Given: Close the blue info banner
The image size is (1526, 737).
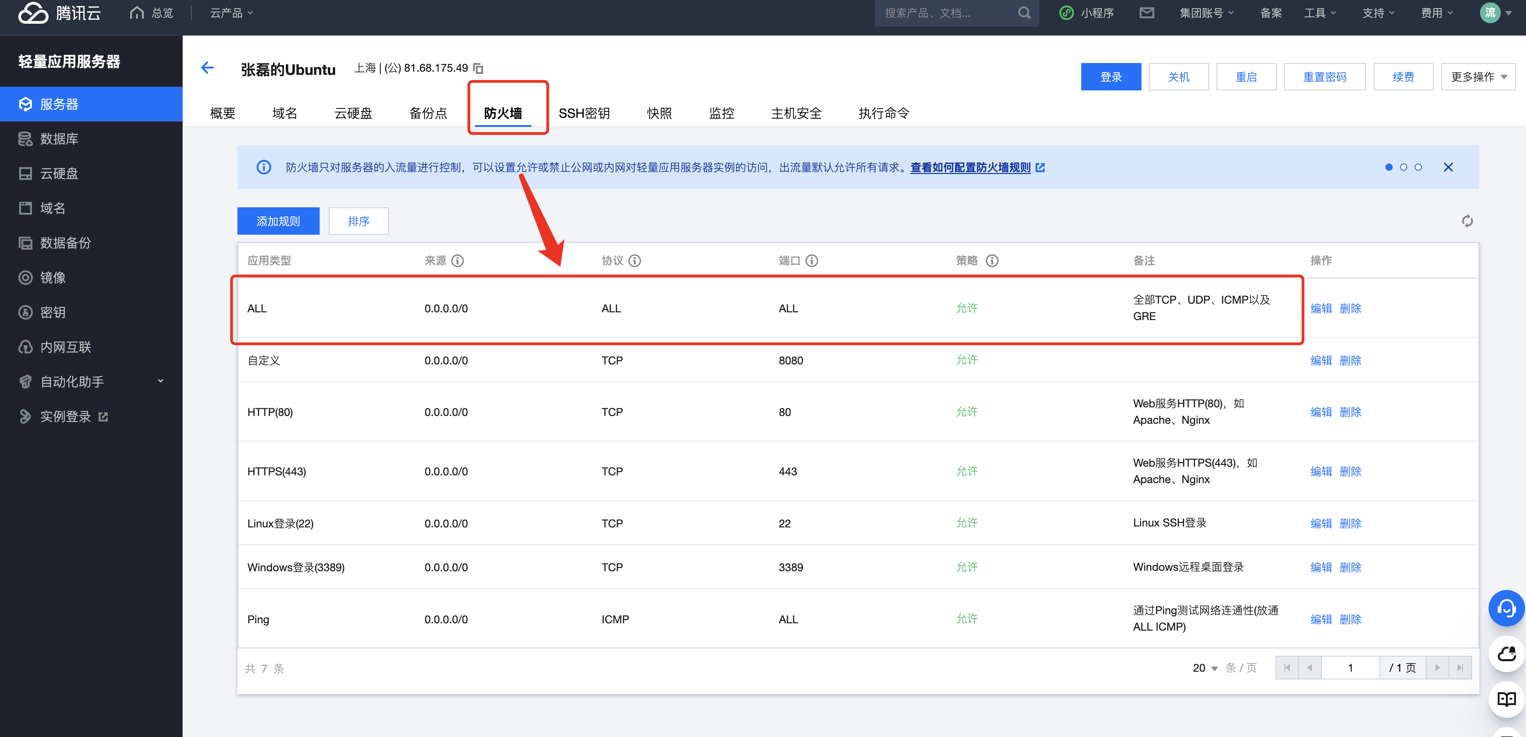Looking at the screenshot, I should click(1448, 167).
